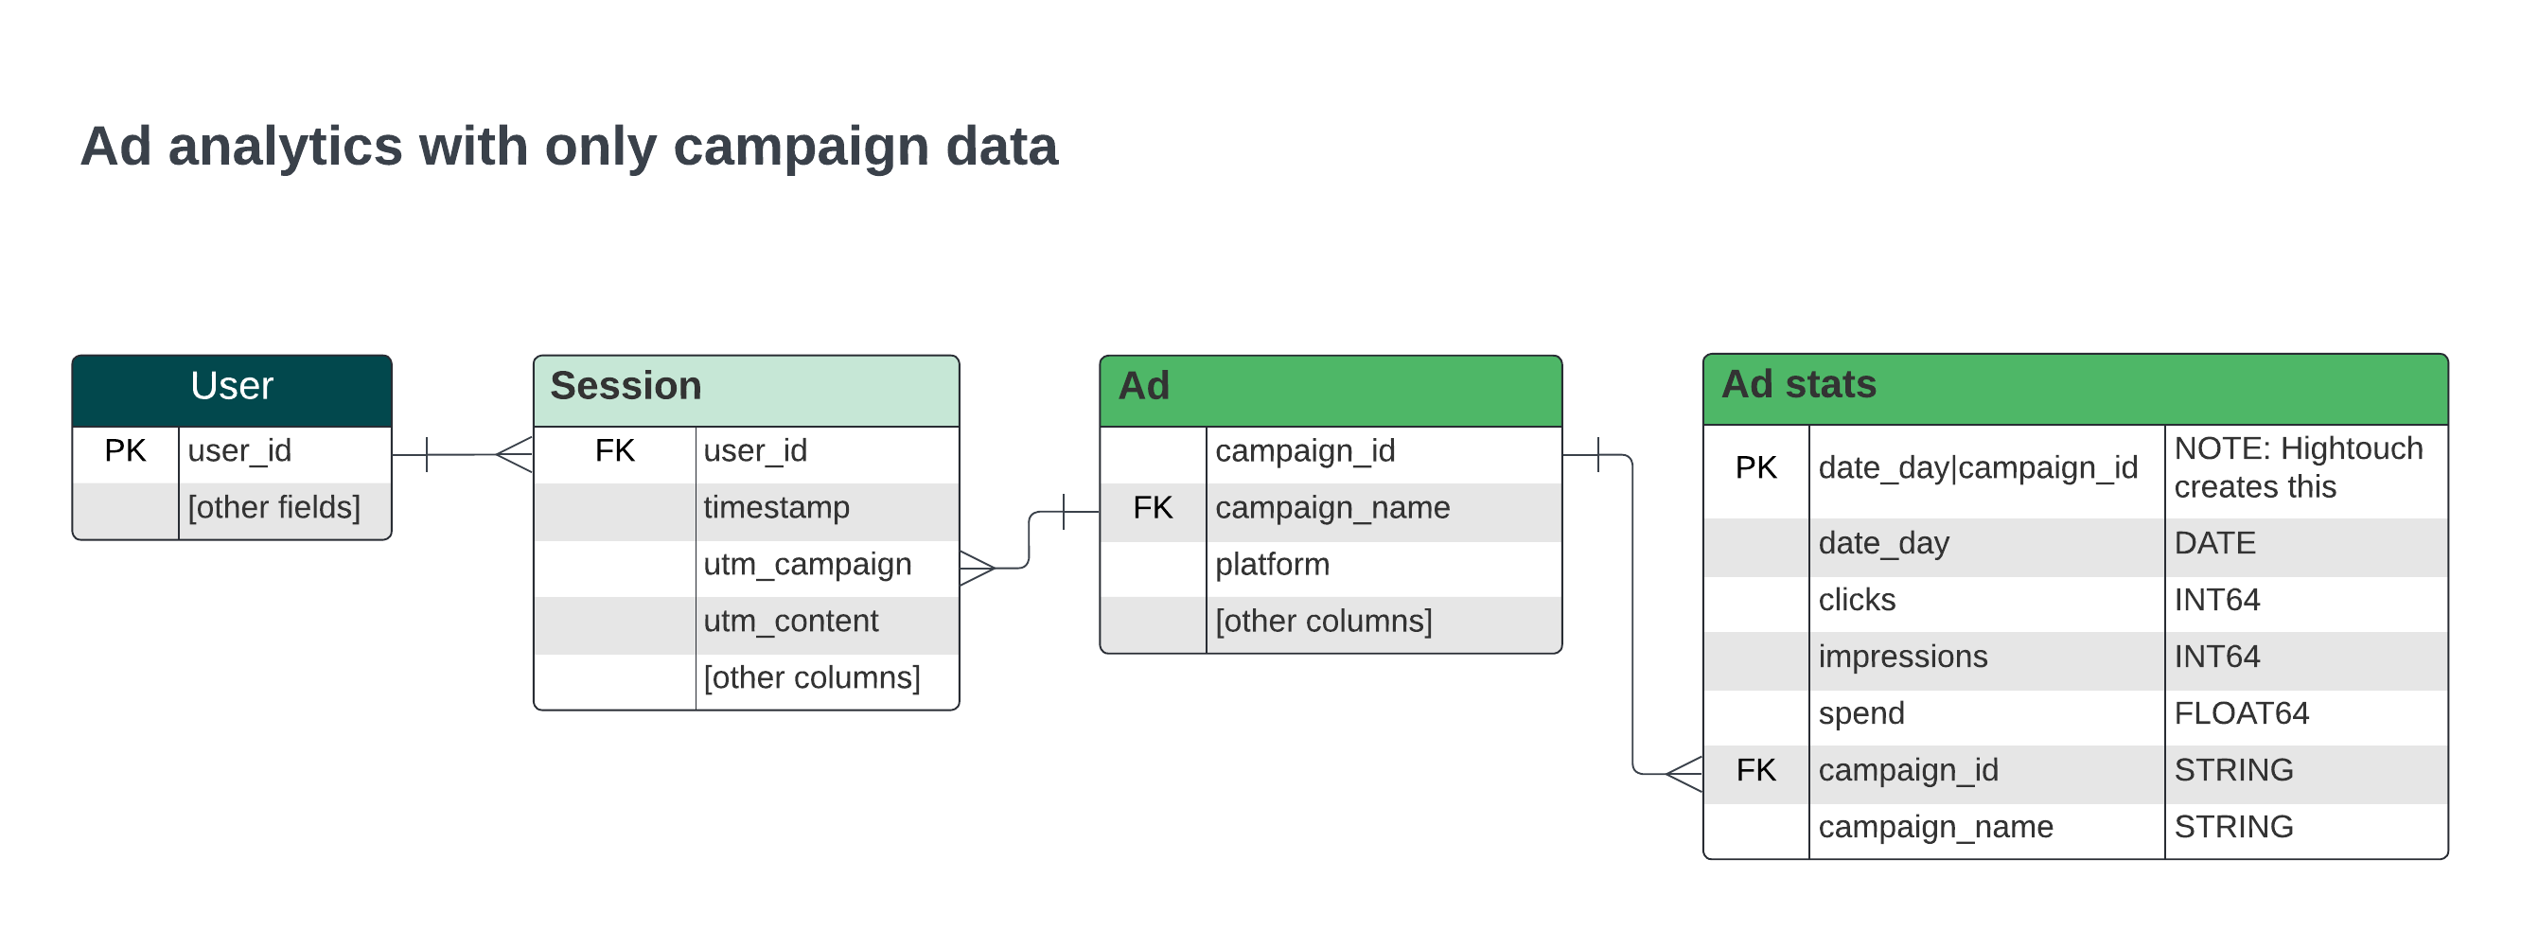
Task: Select the Ad stats table header
Action: 2074,385
